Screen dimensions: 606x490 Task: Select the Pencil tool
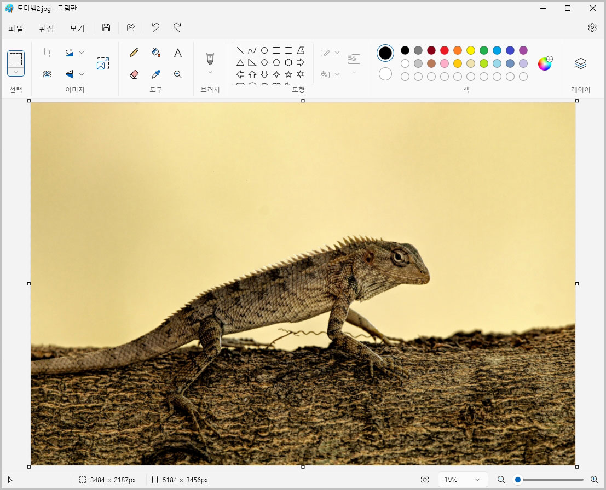pos(134,52)
